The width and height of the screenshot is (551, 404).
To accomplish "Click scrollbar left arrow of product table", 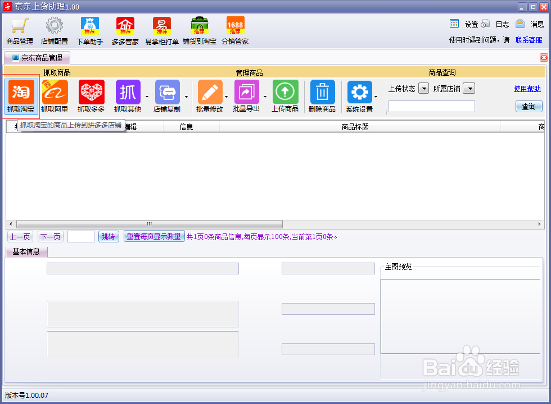I will tap(11, 224).
